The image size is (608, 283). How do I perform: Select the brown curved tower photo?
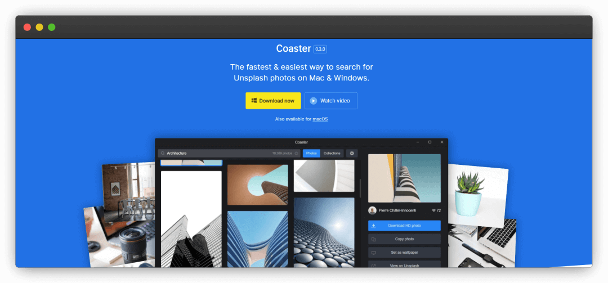(257, 185)
